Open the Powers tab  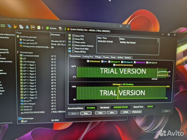106,57
